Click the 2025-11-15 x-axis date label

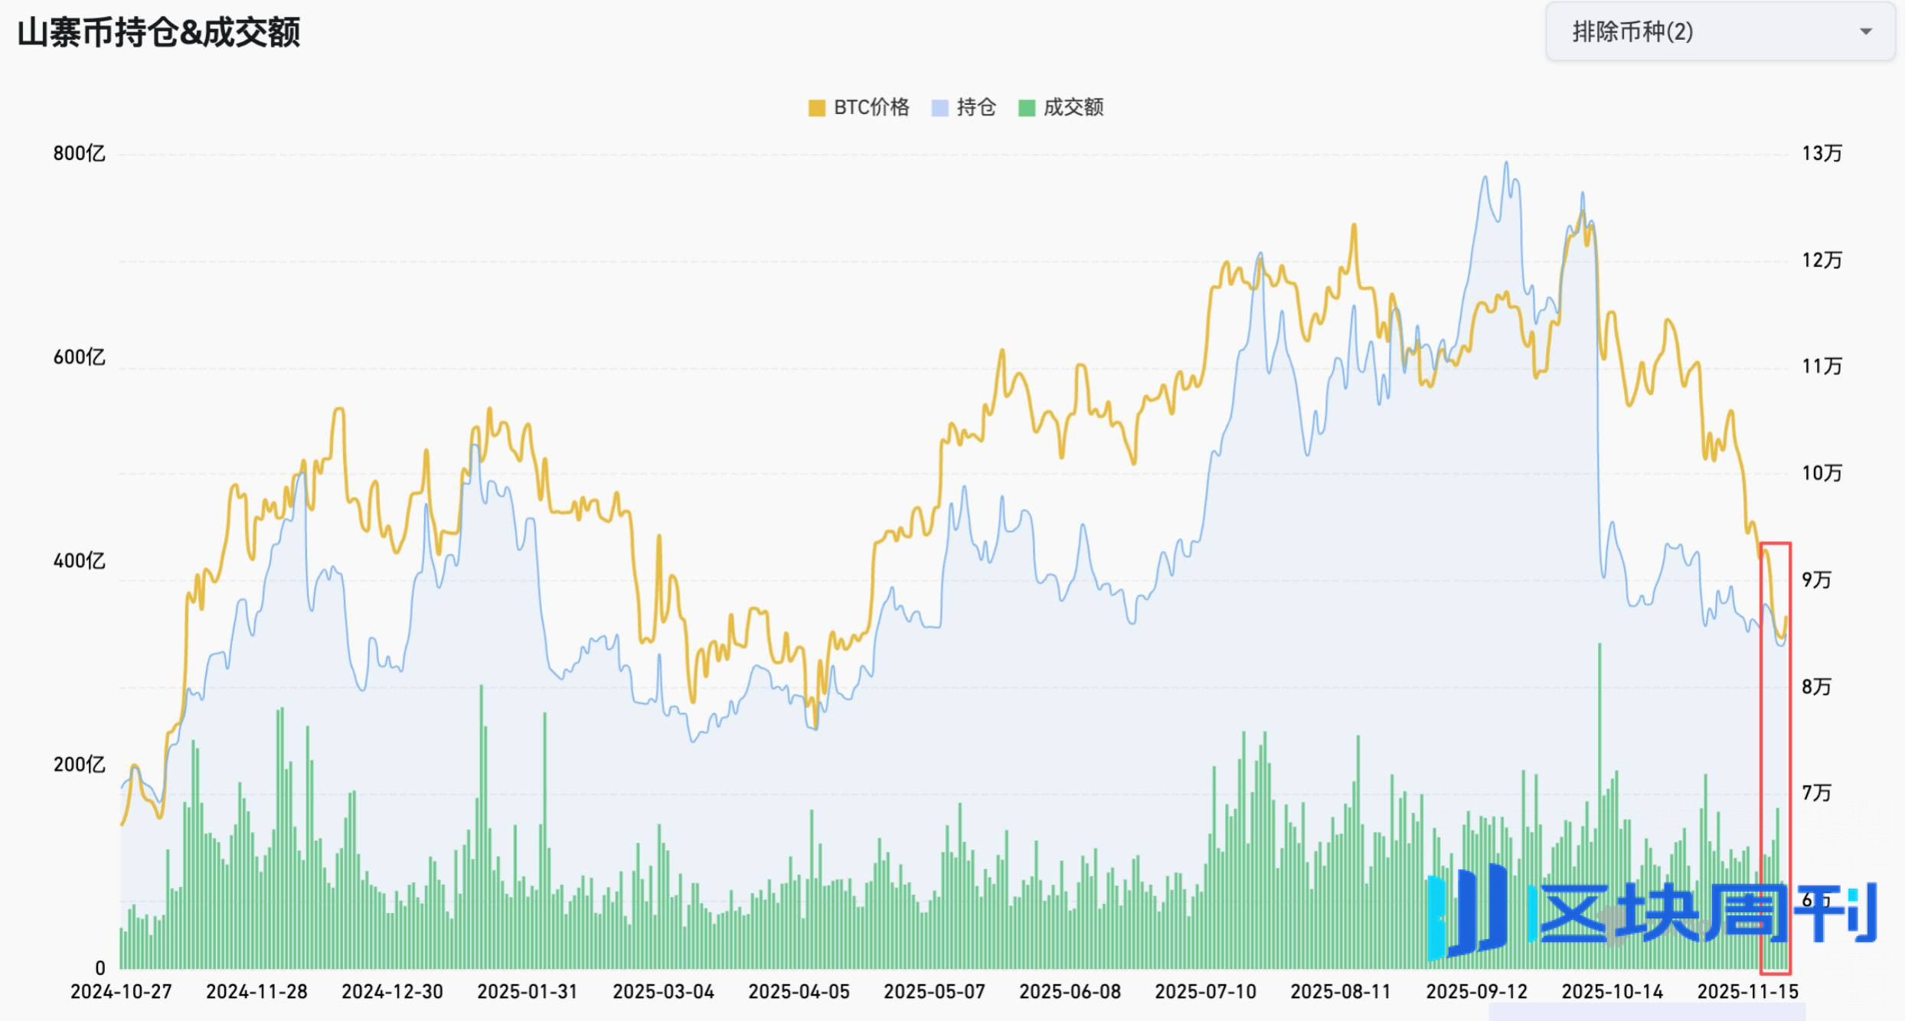click(1747, 992)
